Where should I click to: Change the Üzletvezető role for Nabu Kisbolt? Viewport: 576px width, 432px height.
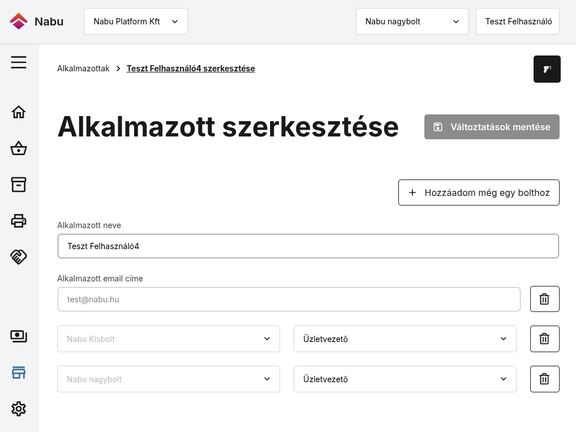[405, 339]
